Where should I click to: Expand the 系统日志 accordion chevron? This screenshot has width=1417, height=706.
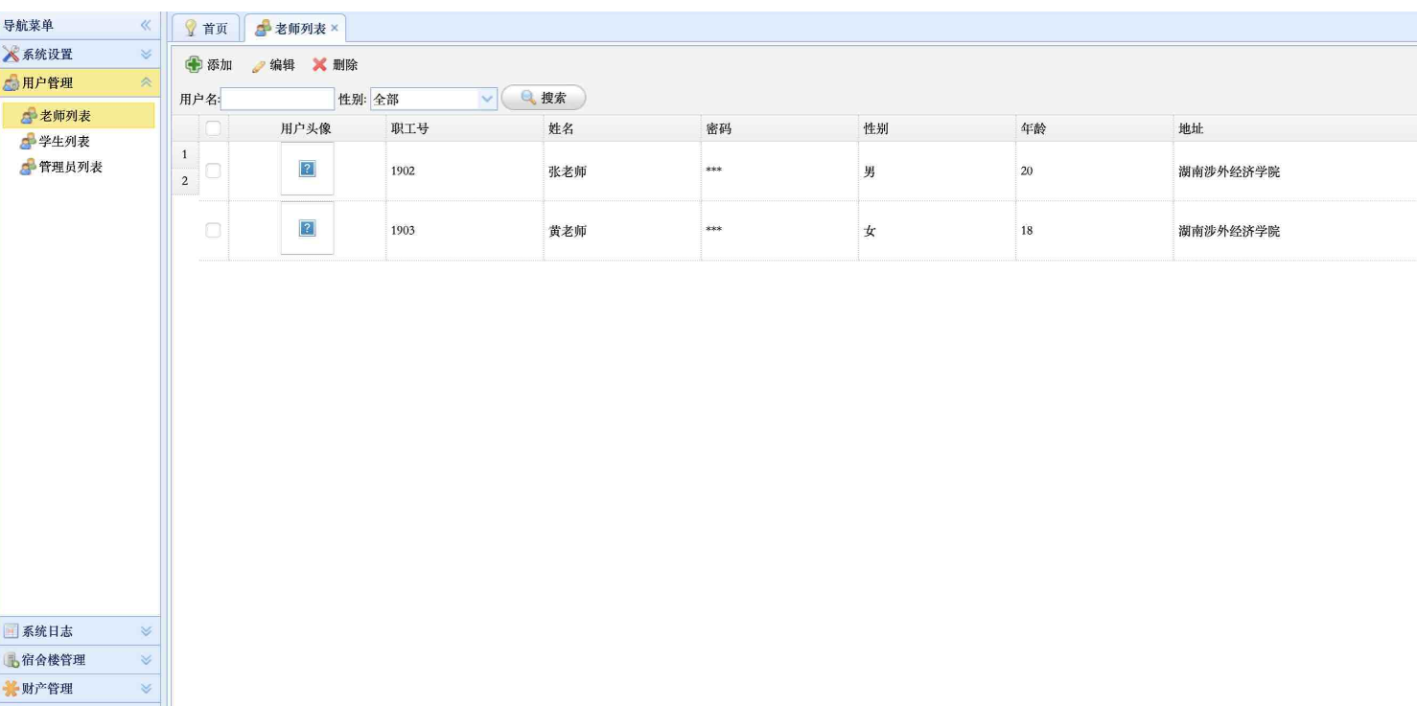click(x=146, y=630)
